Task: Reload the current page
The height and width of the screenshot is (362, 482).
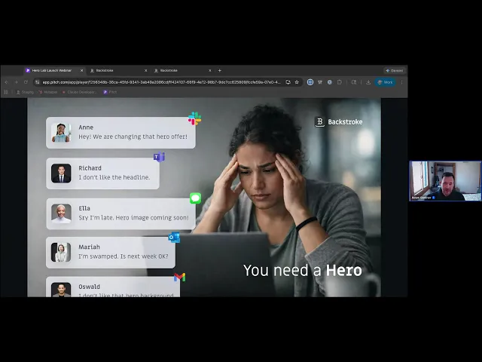Action: click(26, 82)
